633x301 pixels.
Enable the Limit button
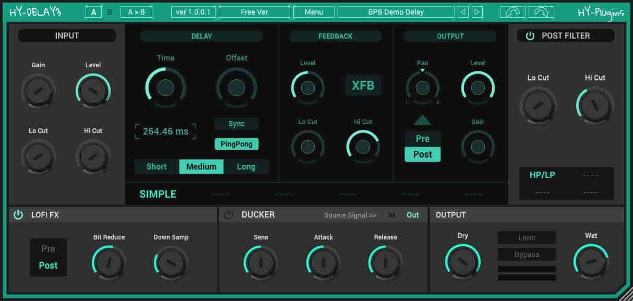527,238
